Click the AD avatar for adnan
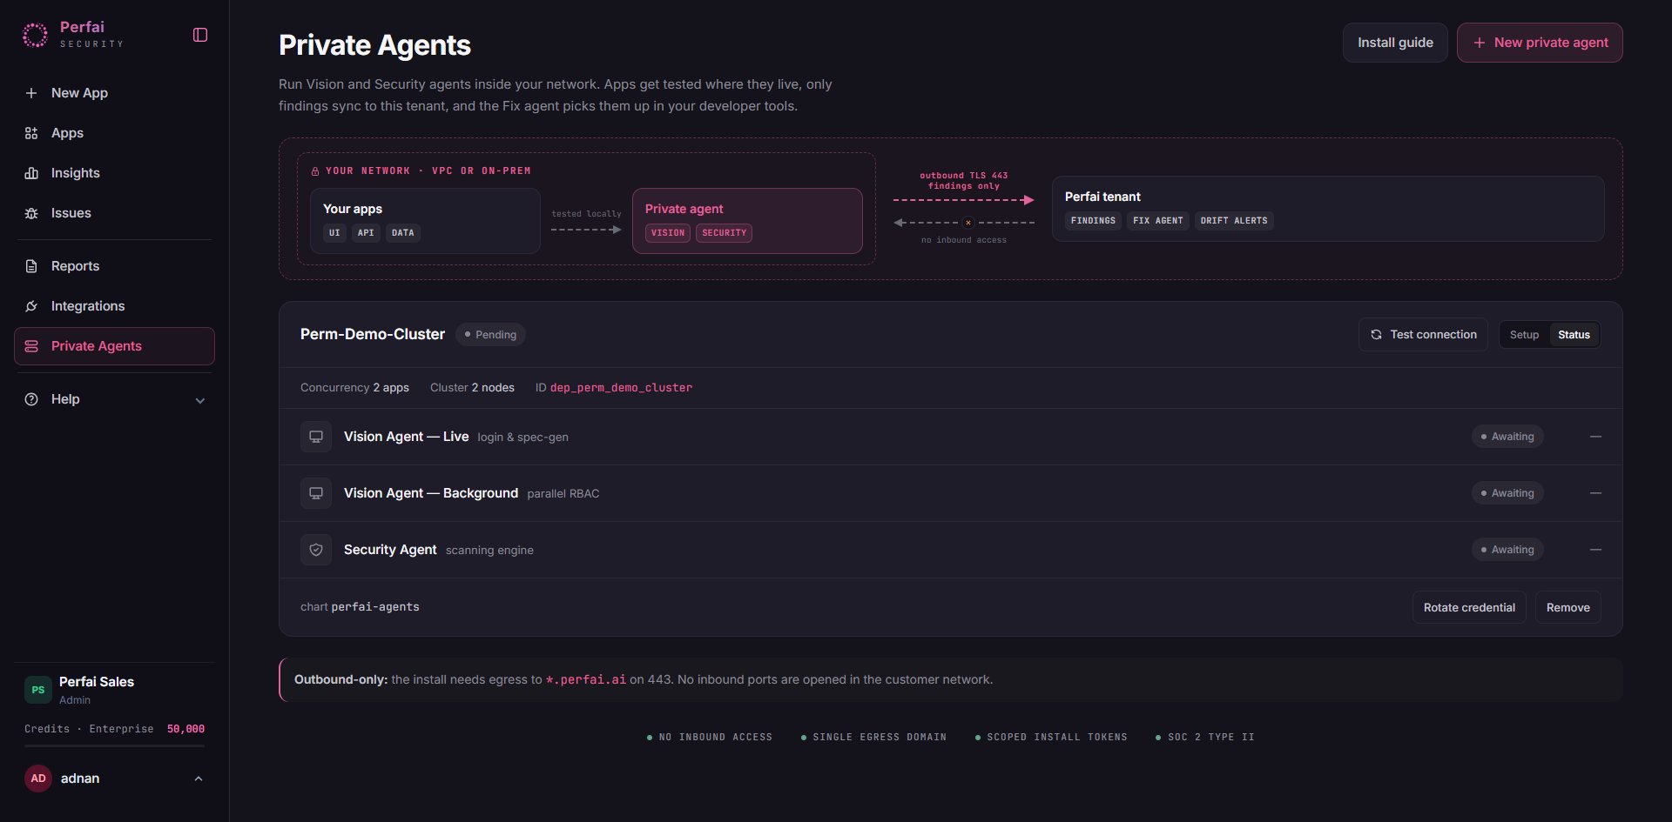 click(38, 779)
